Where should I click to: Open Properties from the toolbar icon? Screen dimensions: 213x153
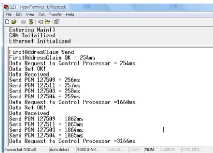[x=57, y=22]
